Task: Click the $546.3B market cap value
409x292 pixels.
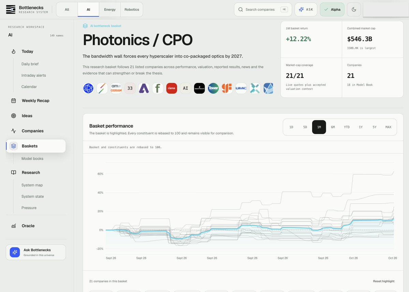Action: [x=360, y=39]
